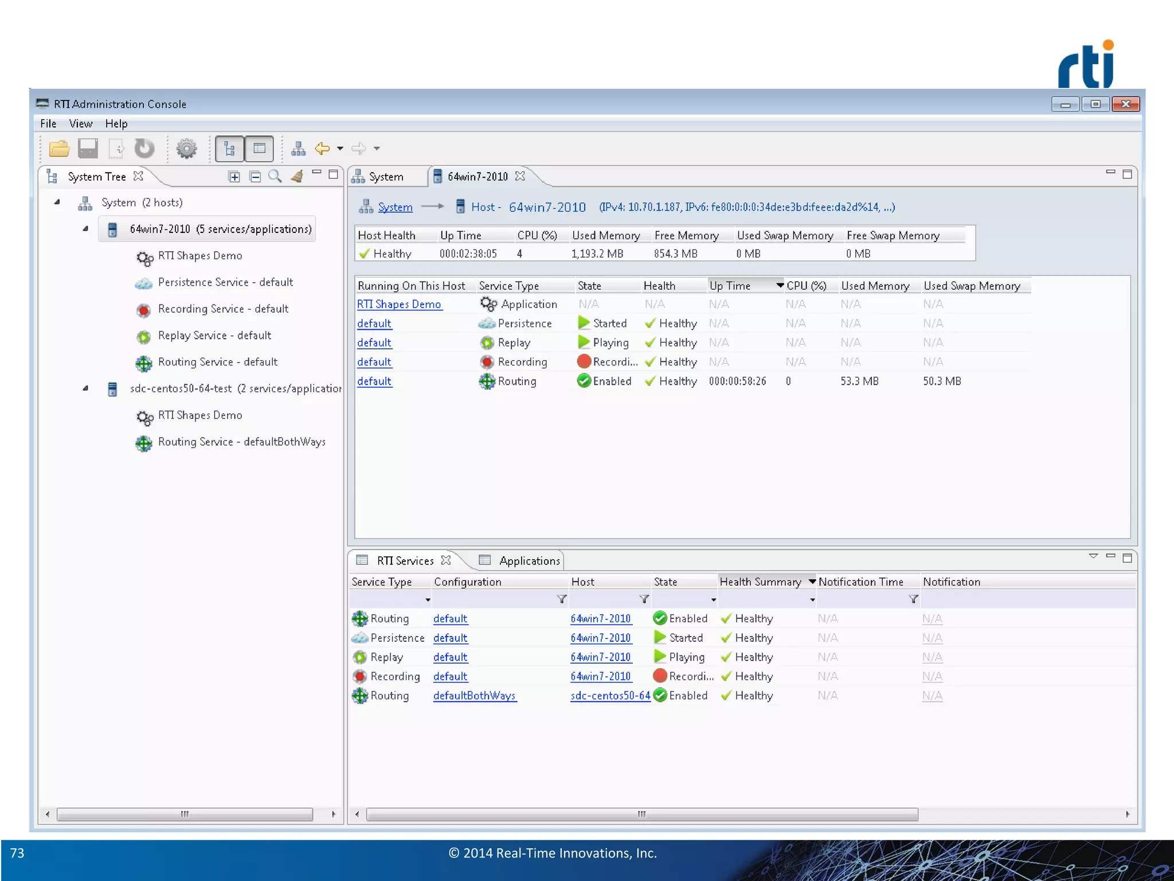Click the search icon in System Tree
The width and height of the screenshot is (1174, 881).
coord(275,177)
